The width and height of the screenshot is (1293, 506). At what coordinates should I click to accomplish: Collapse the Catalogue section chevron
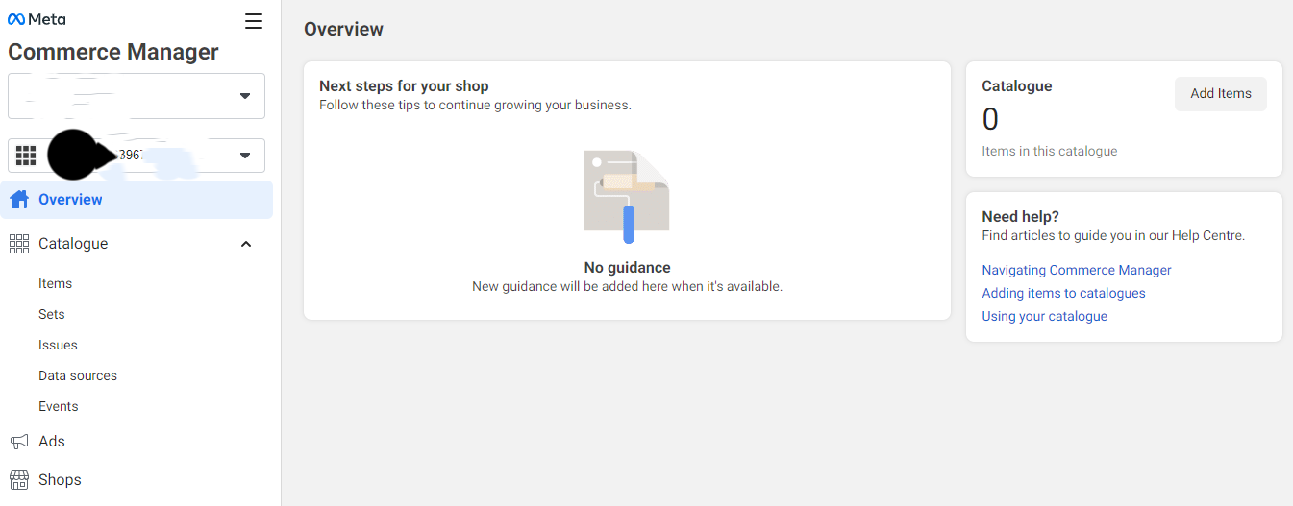[246, 244]
